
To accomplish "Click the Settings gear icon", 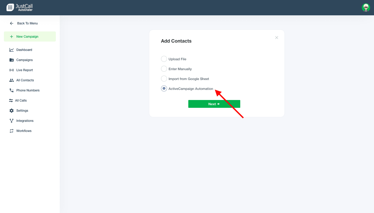I will click(x=11, y=111).
